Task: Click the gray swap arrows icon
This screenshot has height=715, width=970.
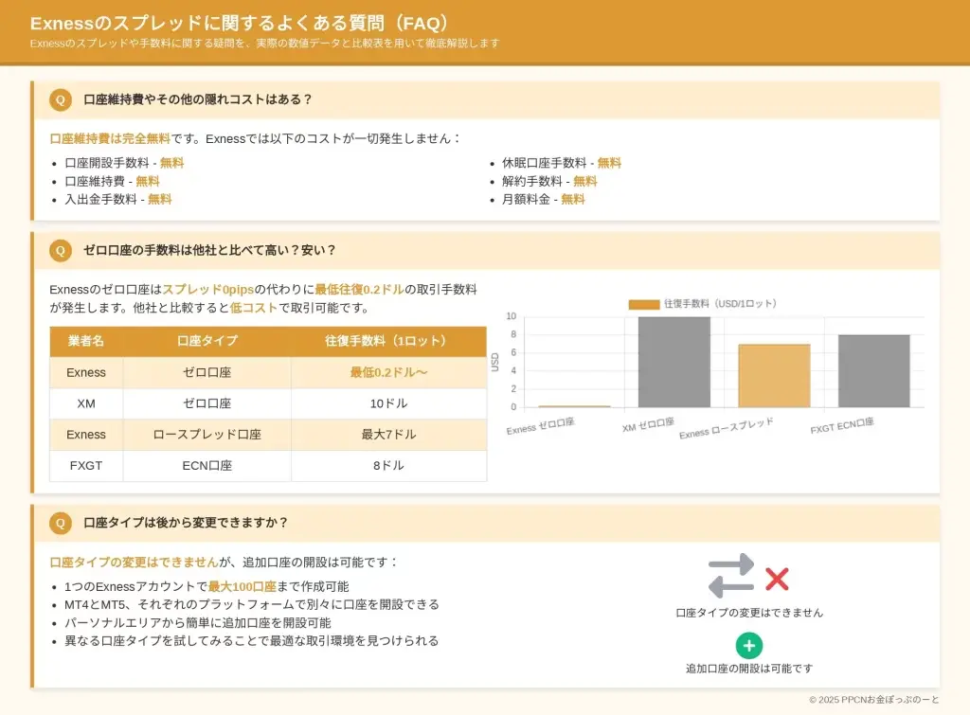Action: click(731, 577)
